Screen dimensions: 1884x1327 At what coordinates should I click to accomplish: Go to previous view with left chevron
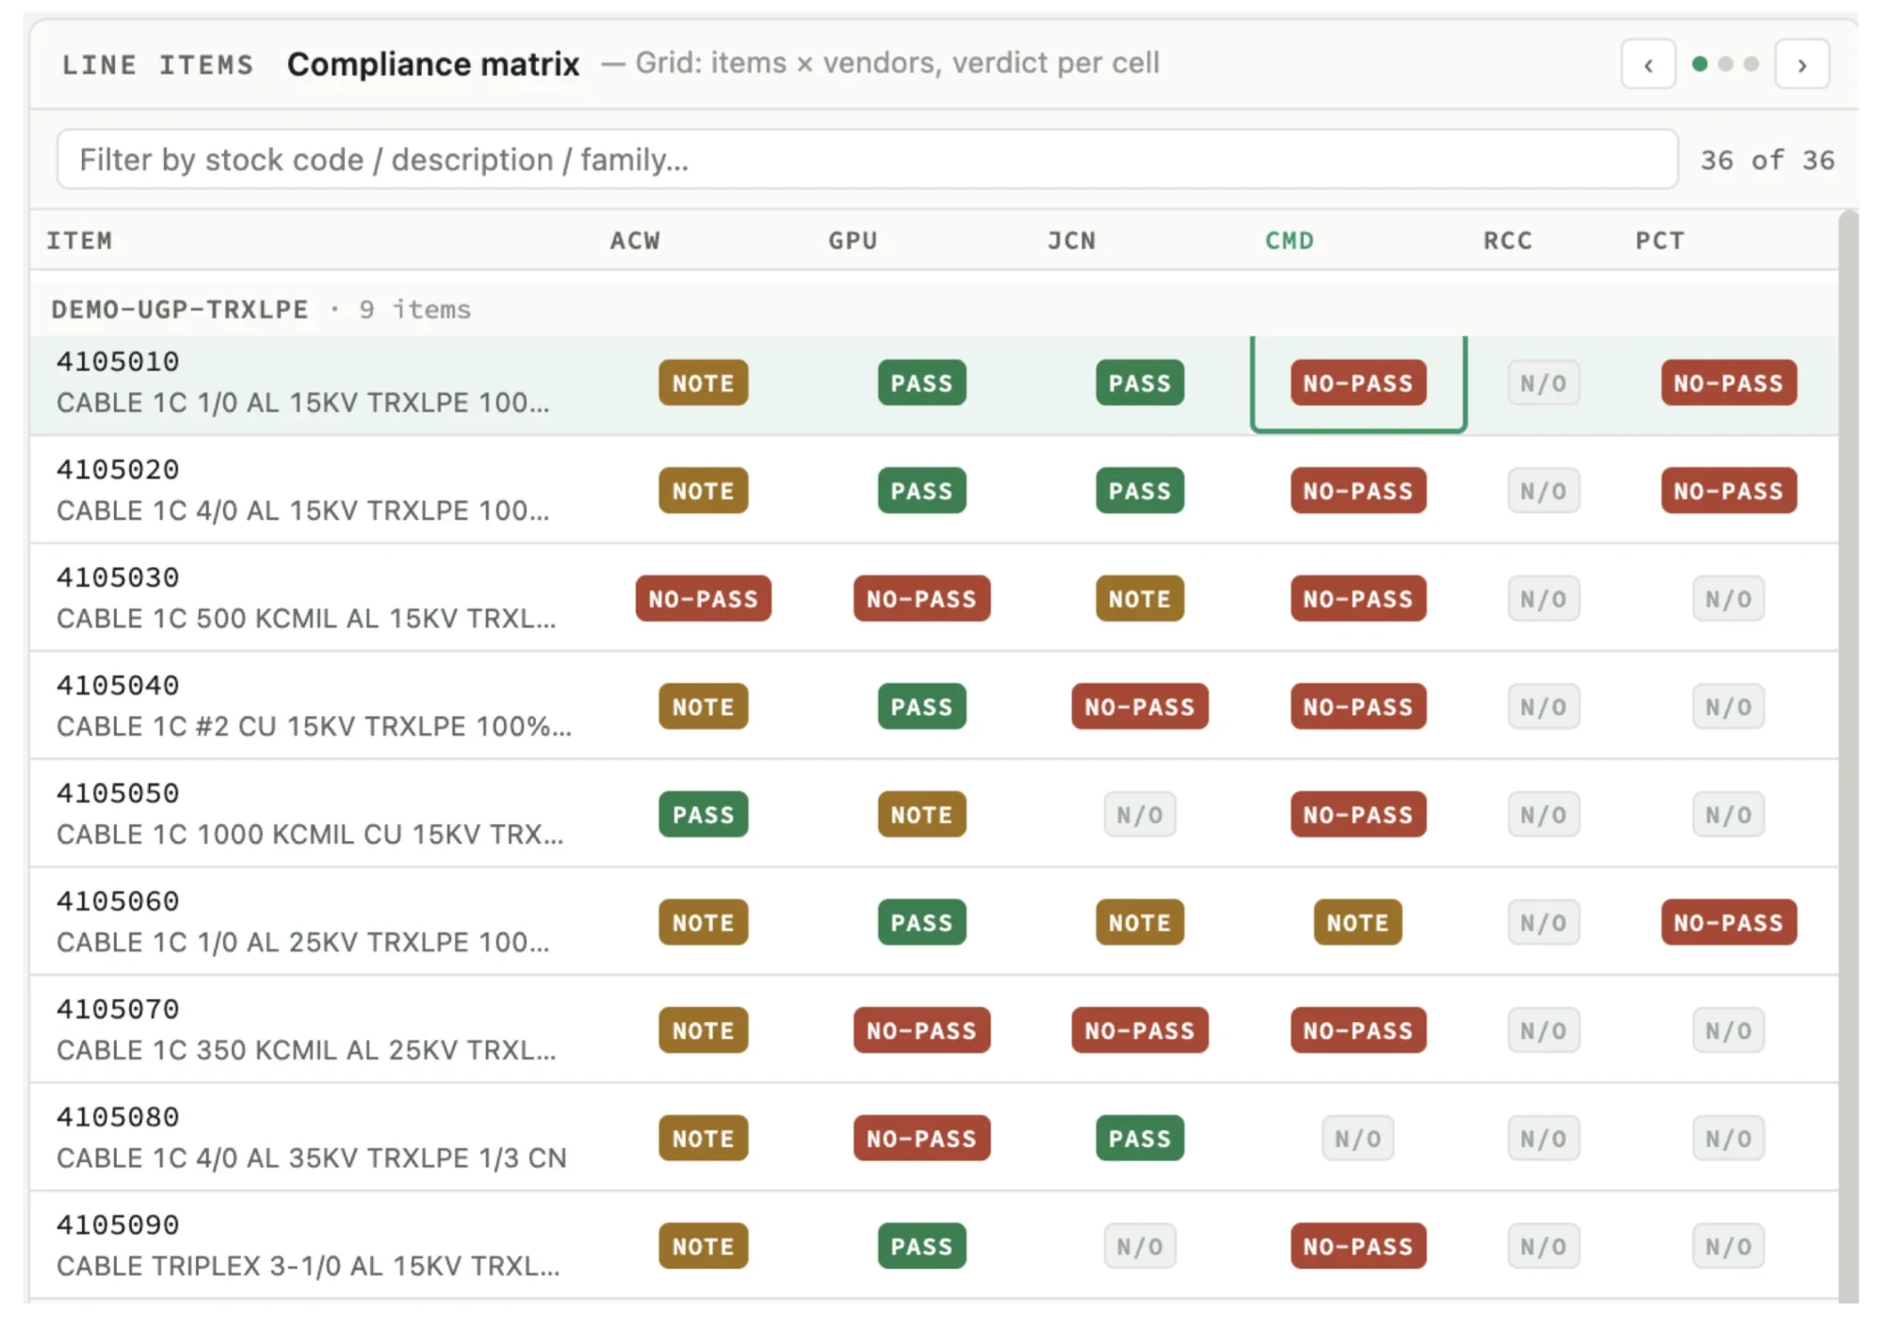coord(1648,64)
